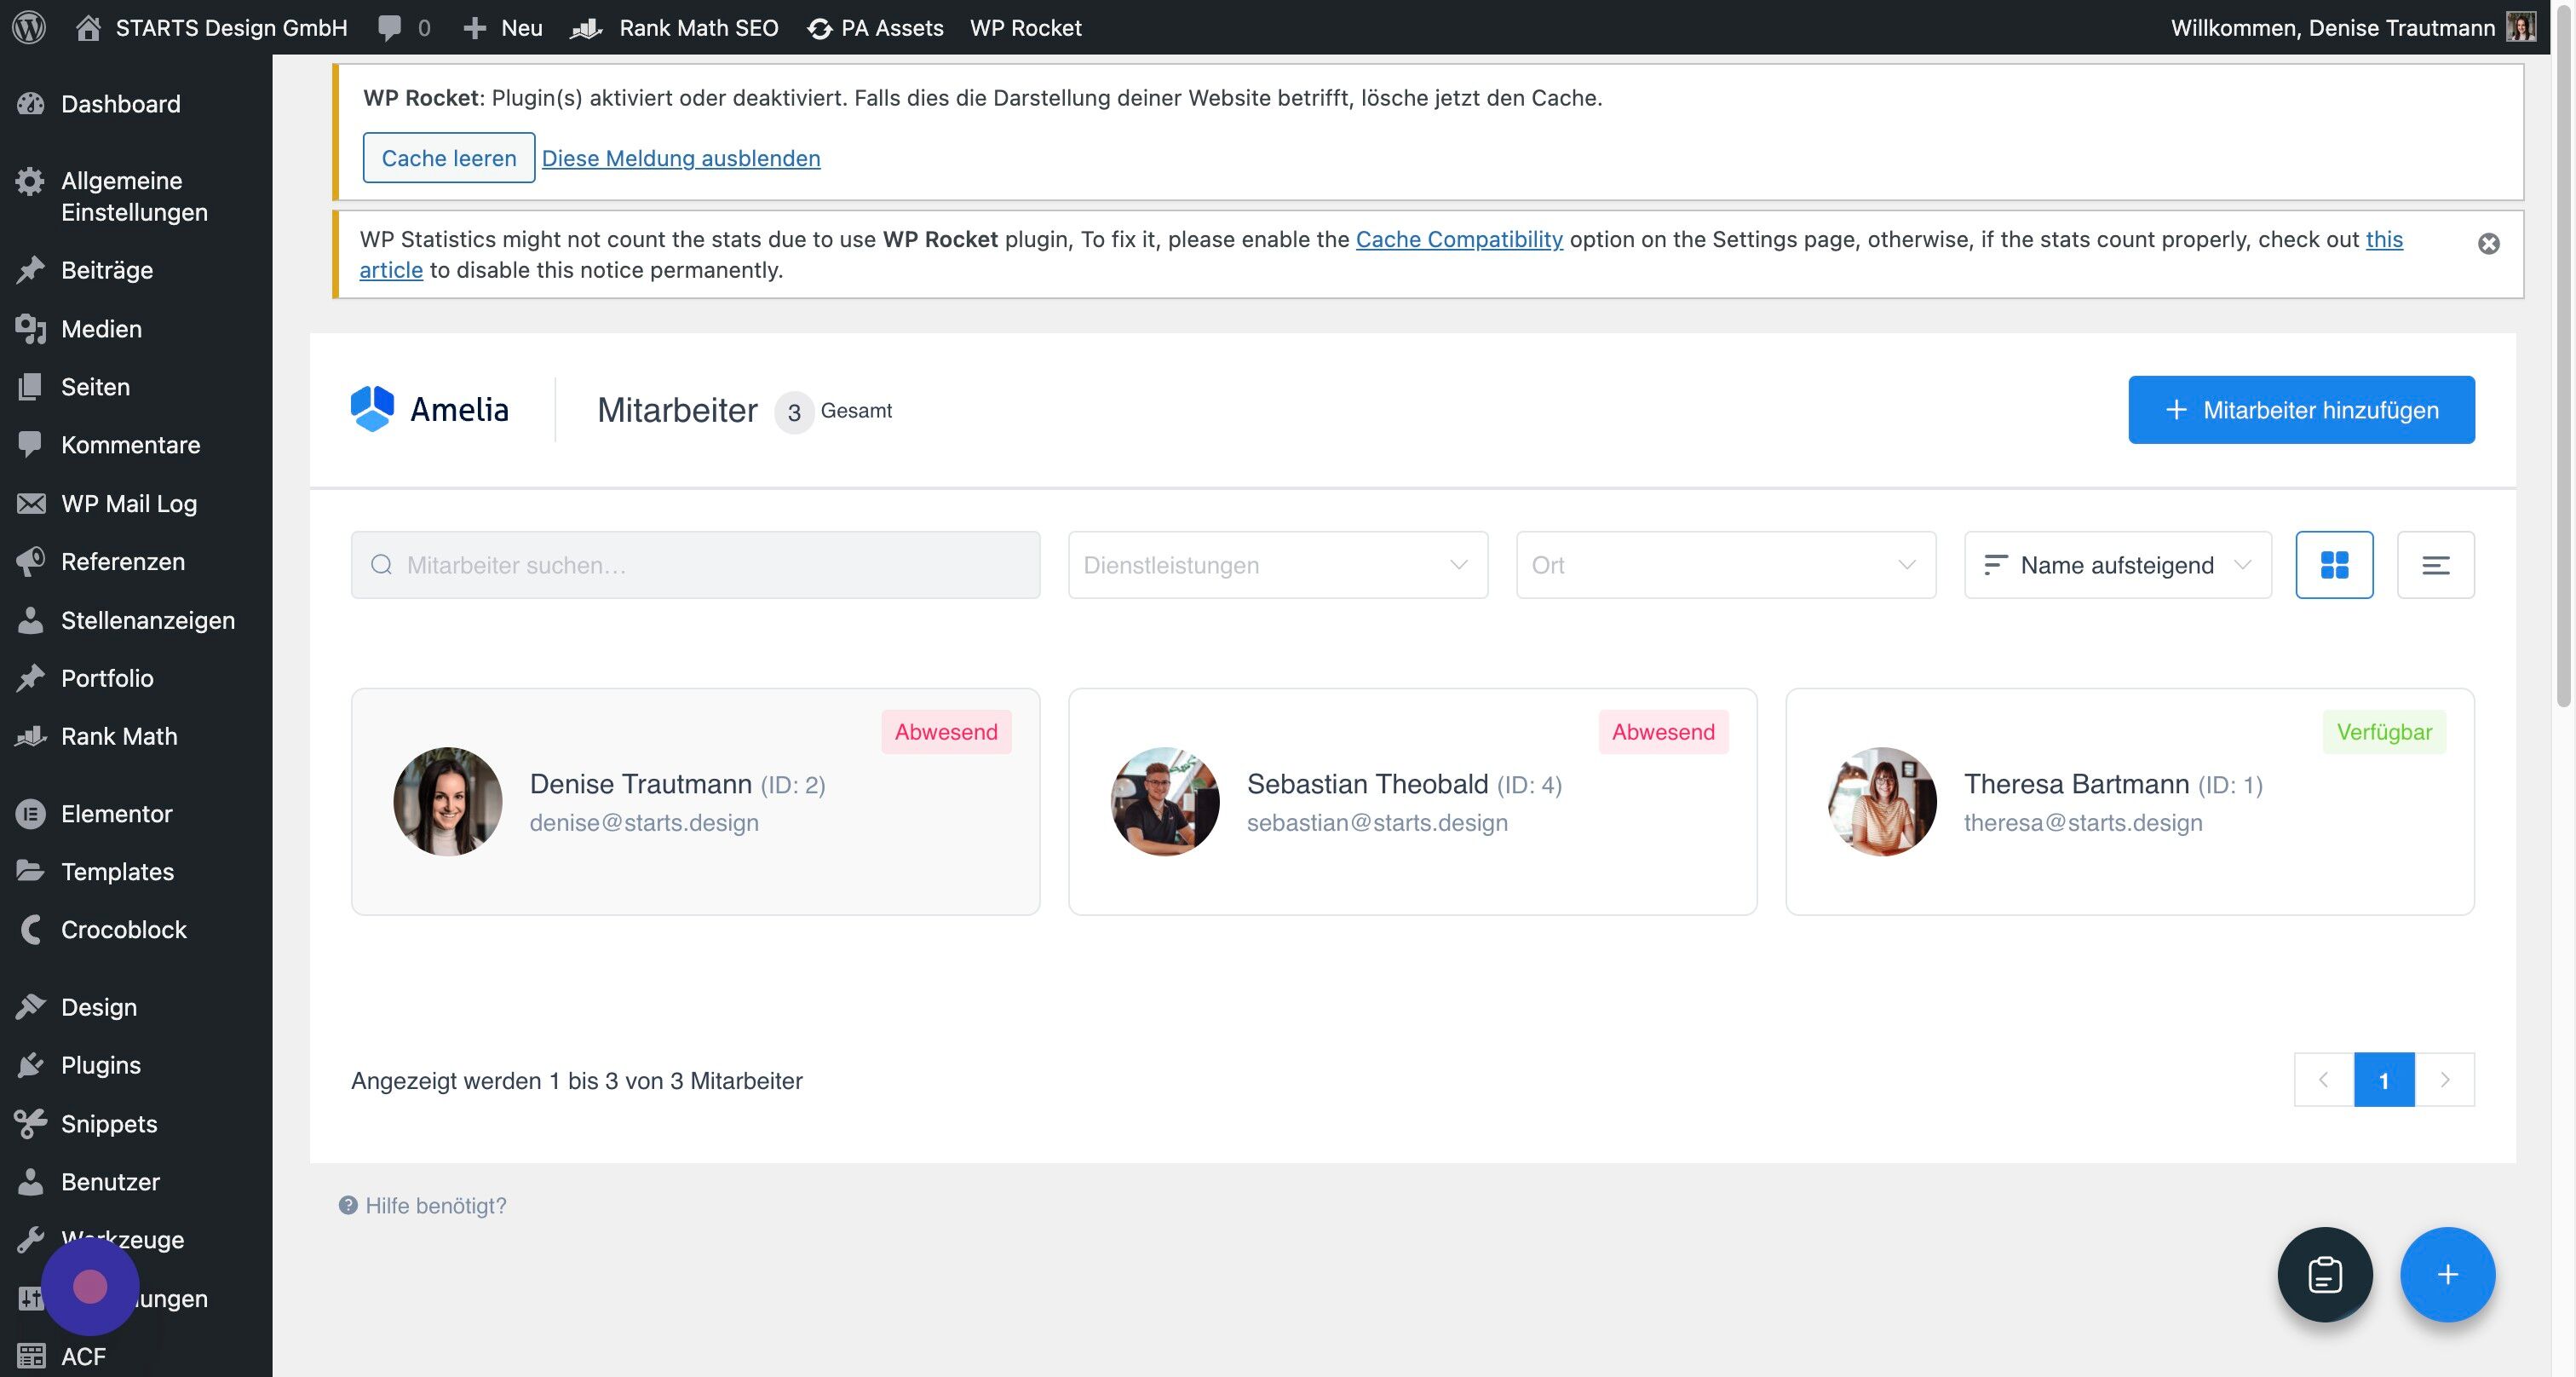Click the dark clipboard floating button
The width and height of the screenshot is (2576, 1377).
(x=2325, y=1275)
